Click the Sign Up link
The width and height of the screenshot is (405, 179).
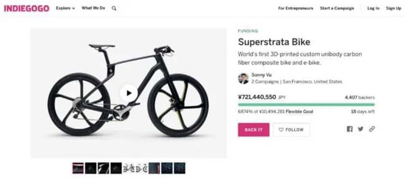point(393,8)
